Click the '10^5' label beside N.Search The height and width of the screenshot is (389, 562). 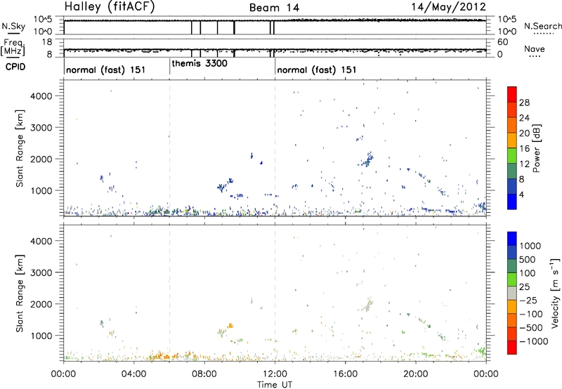(x=507, y=20)
